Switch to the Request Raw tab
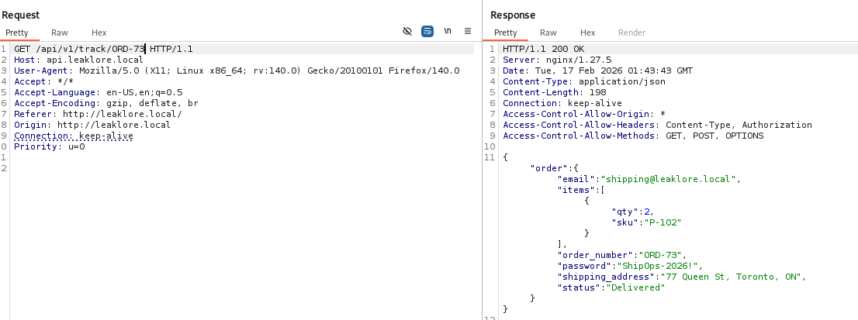Screen dimensions: 858x320 60,33
